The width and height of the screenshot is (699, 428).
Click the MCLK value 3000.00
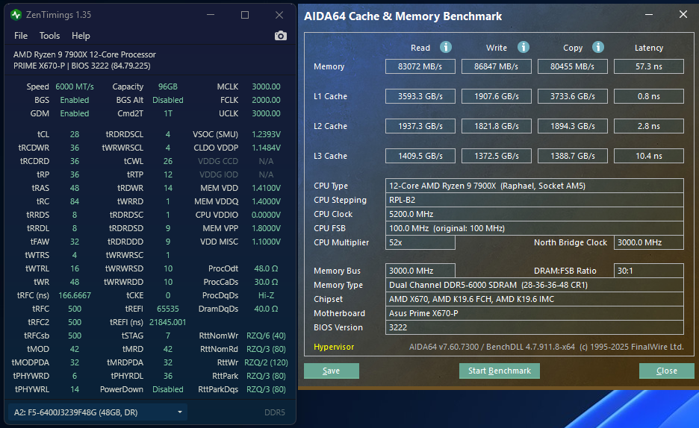tap(266, 86)
